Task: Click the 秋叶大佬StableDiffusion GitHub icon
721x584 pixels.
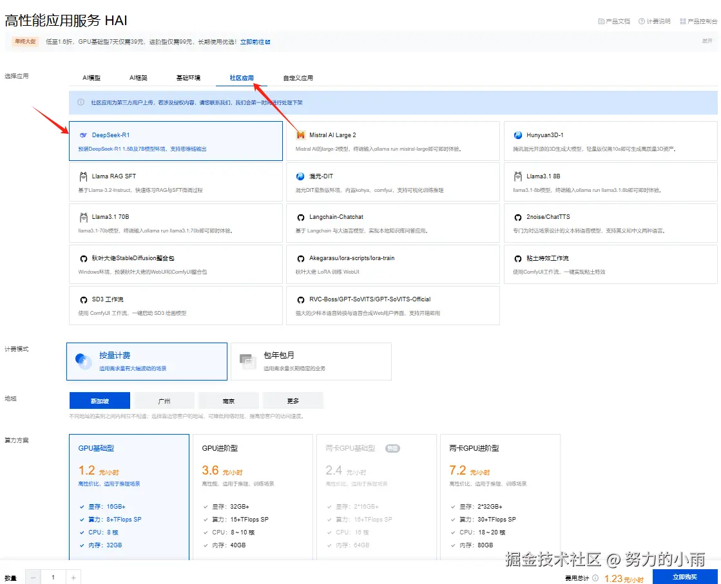Action: point(83,259)
